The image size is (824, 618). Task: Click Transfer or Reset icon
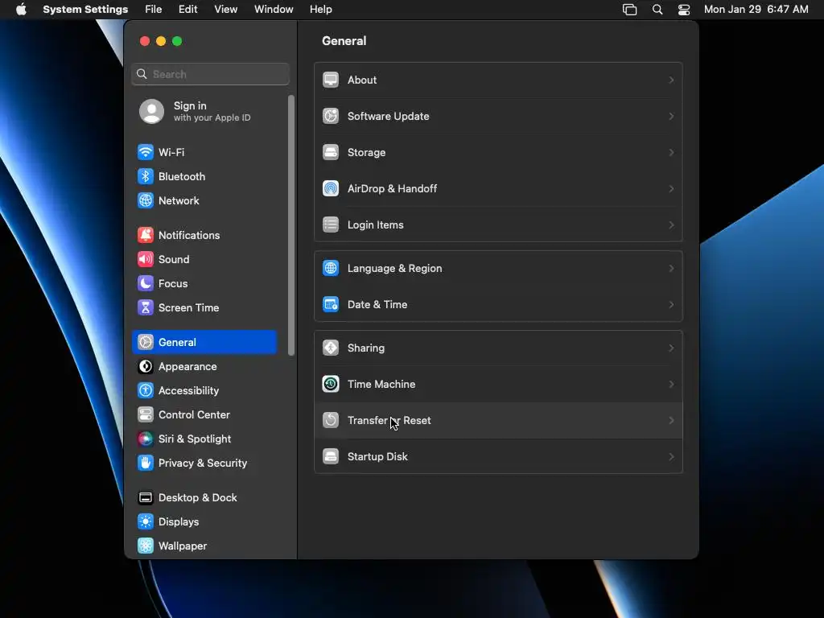coord(331,421)
